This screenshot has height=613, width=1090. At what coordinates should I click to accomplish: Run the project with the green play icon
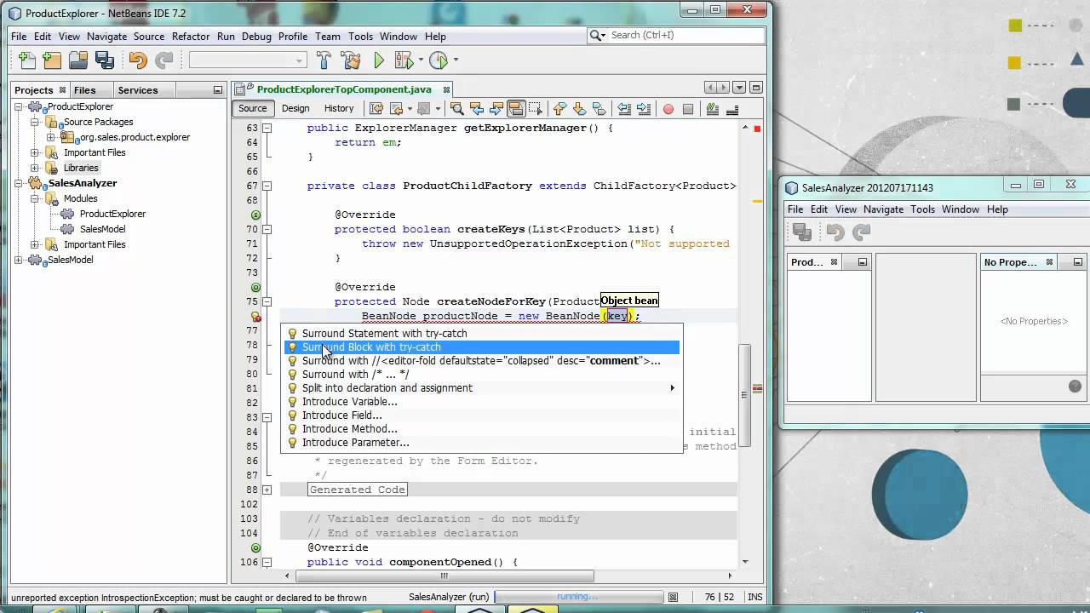tap(379, 60)
